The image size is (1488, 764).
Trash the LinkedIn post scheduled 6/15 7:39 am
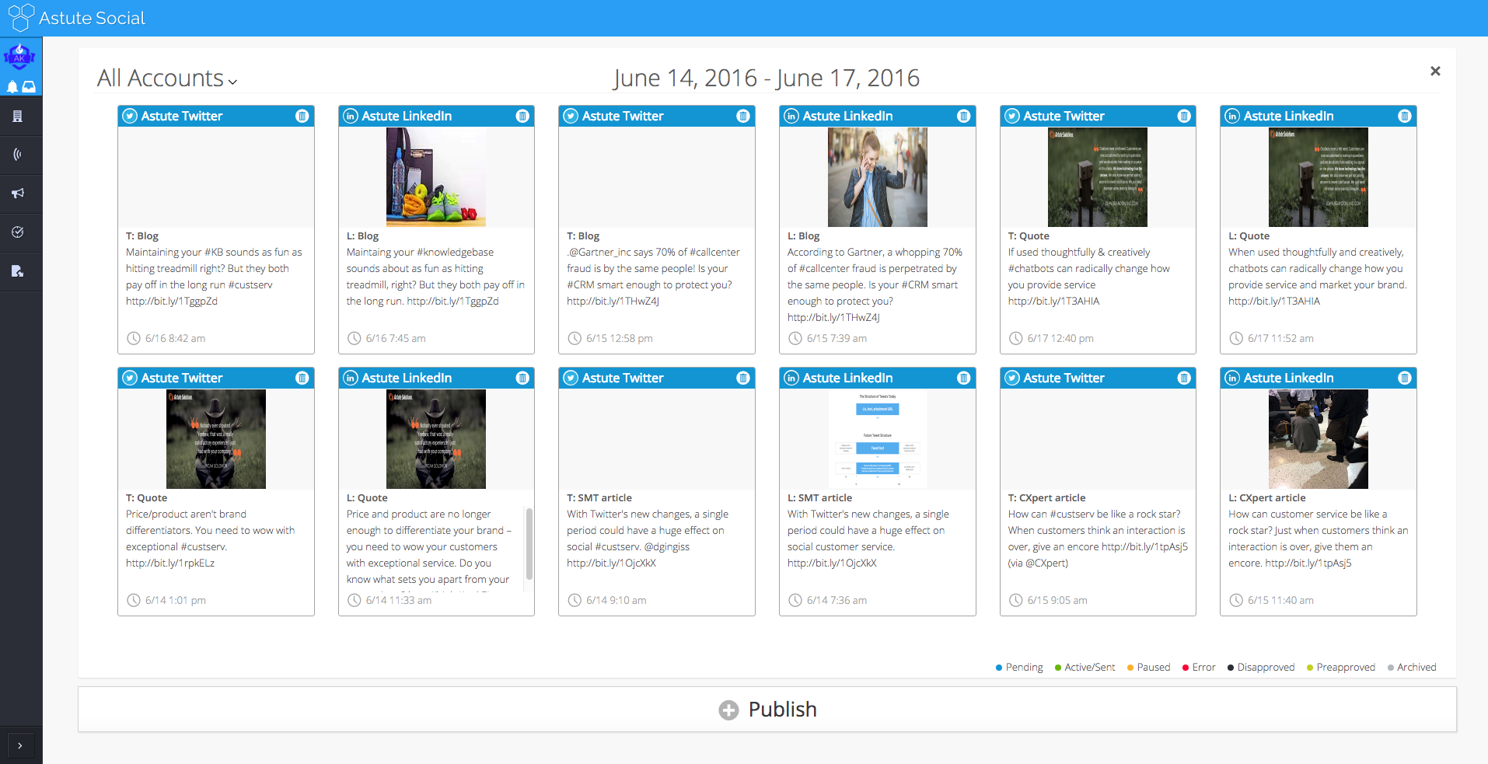(964, 116)
